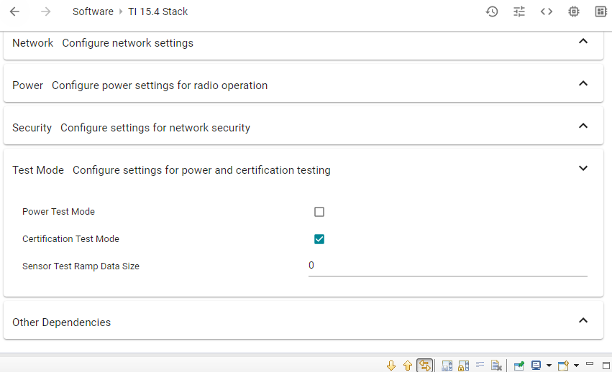Screen dimensions: 612x372
Task: Click the clear console document icon
Action: [496, 366]
